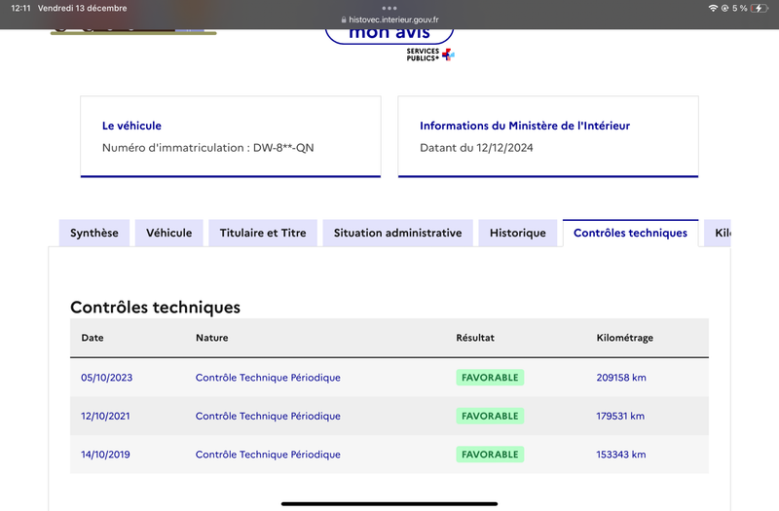This screenshot has width=779, height=511.
Task: Go to the Historique tab
Action: (518, 233)
